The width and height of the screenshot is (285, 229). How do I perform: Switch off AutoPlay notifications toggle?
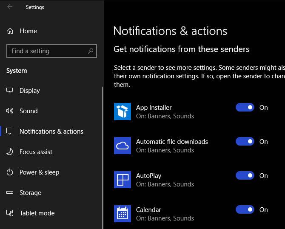tap(245, 175)
